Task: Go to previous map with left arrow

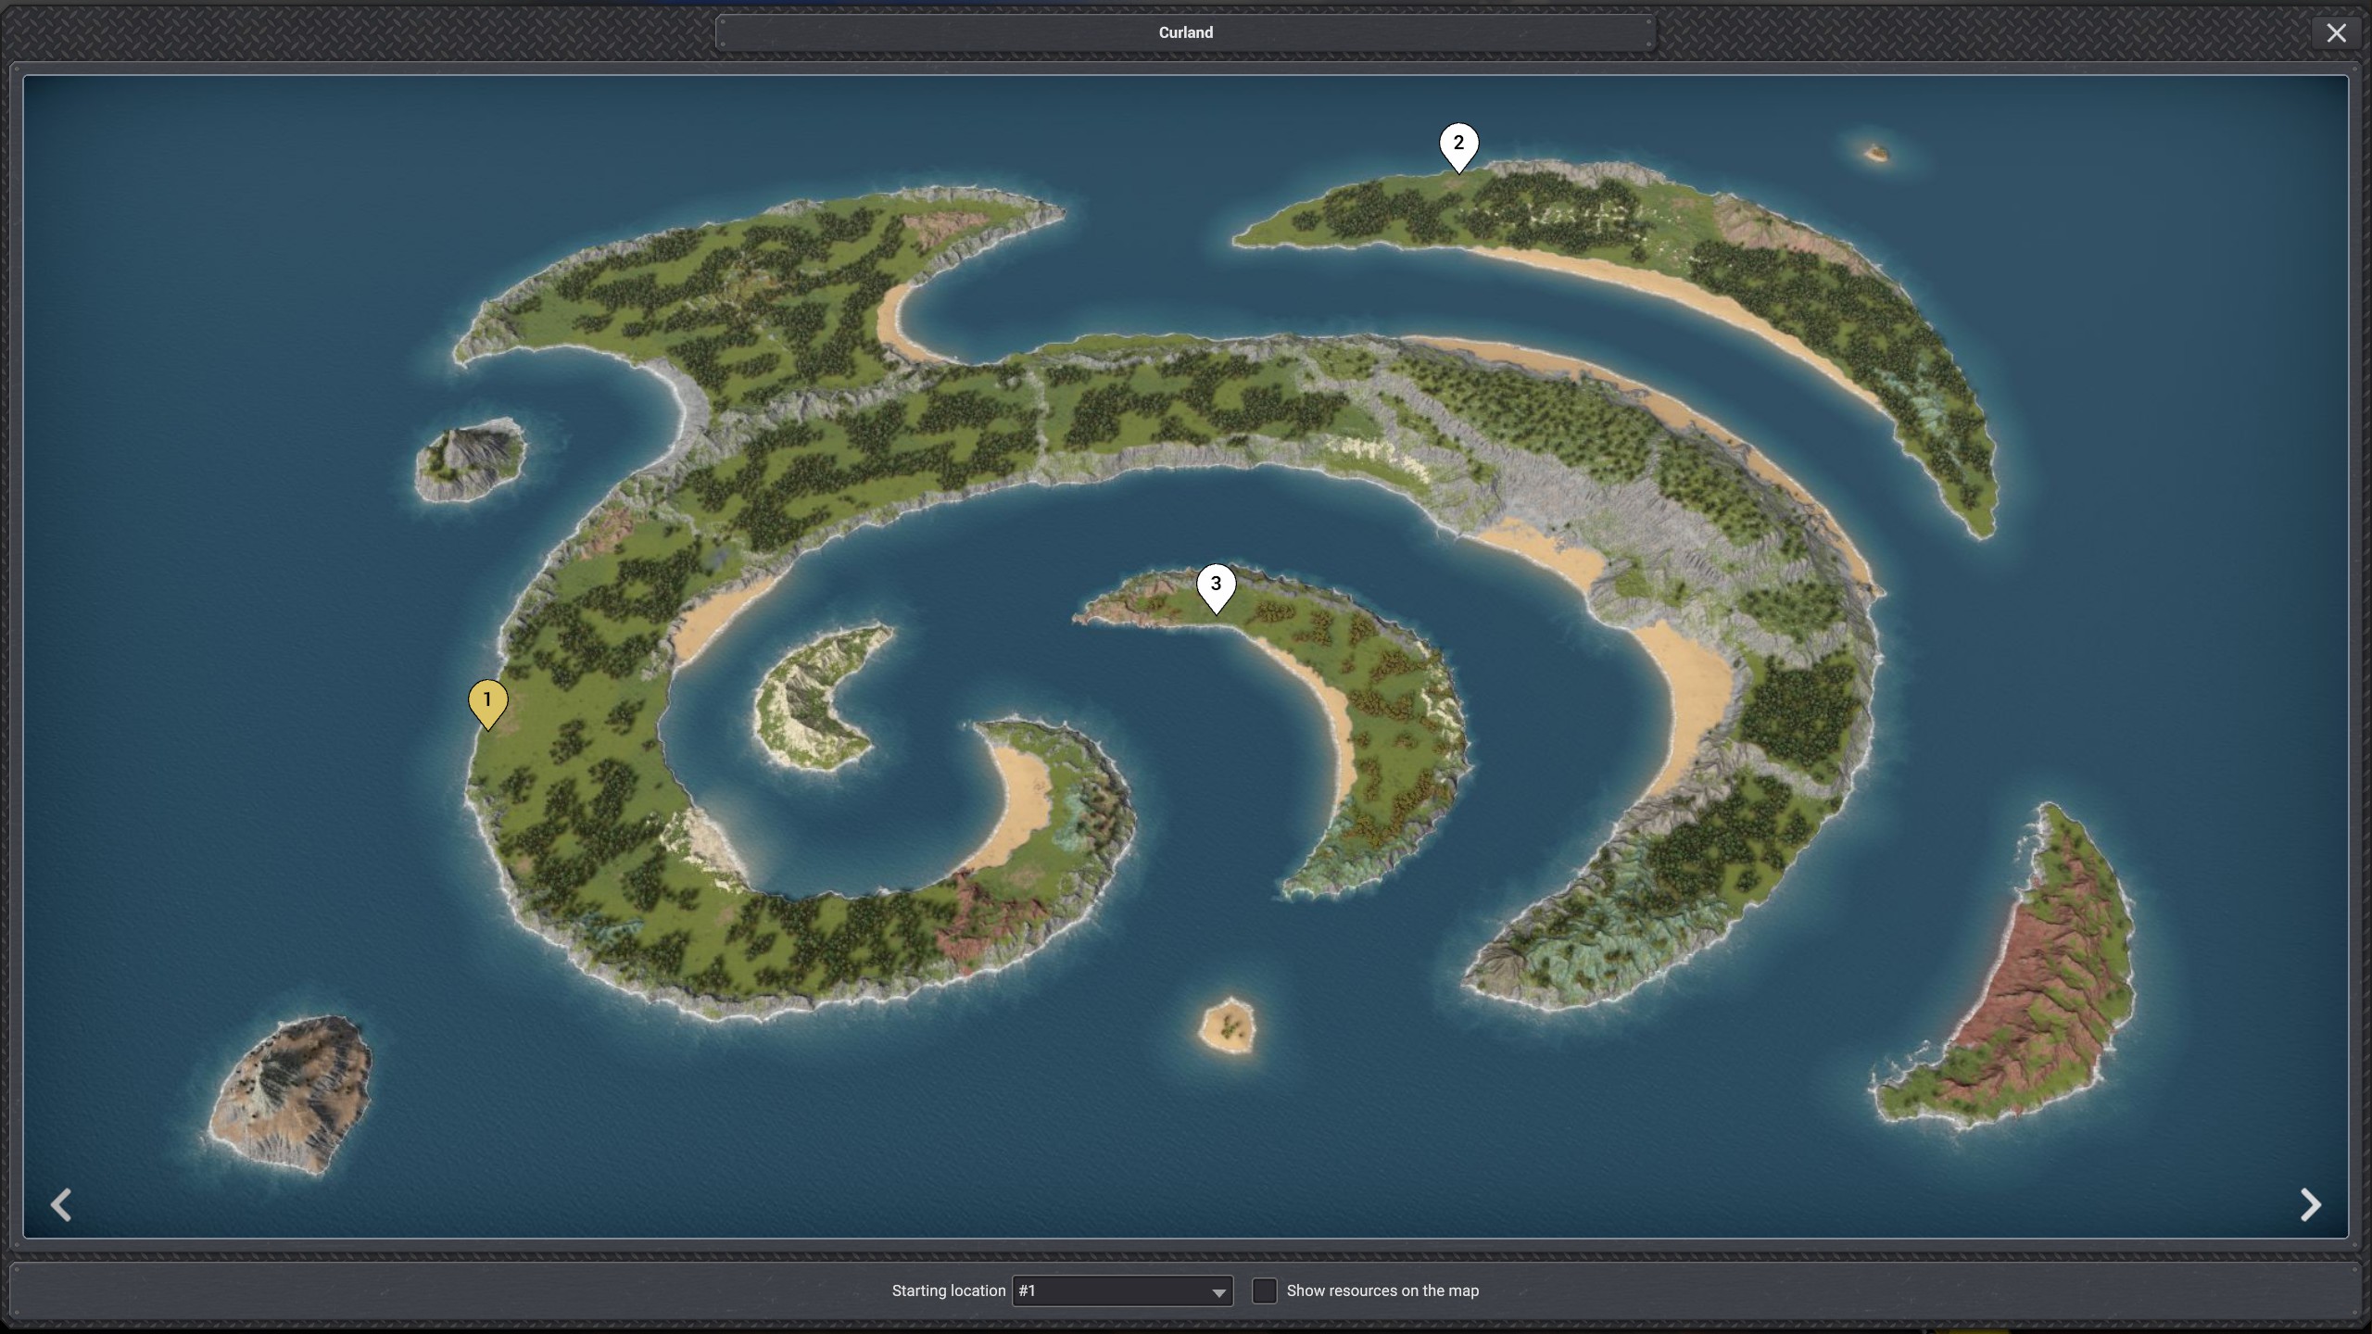Action: click(61, 1204)
